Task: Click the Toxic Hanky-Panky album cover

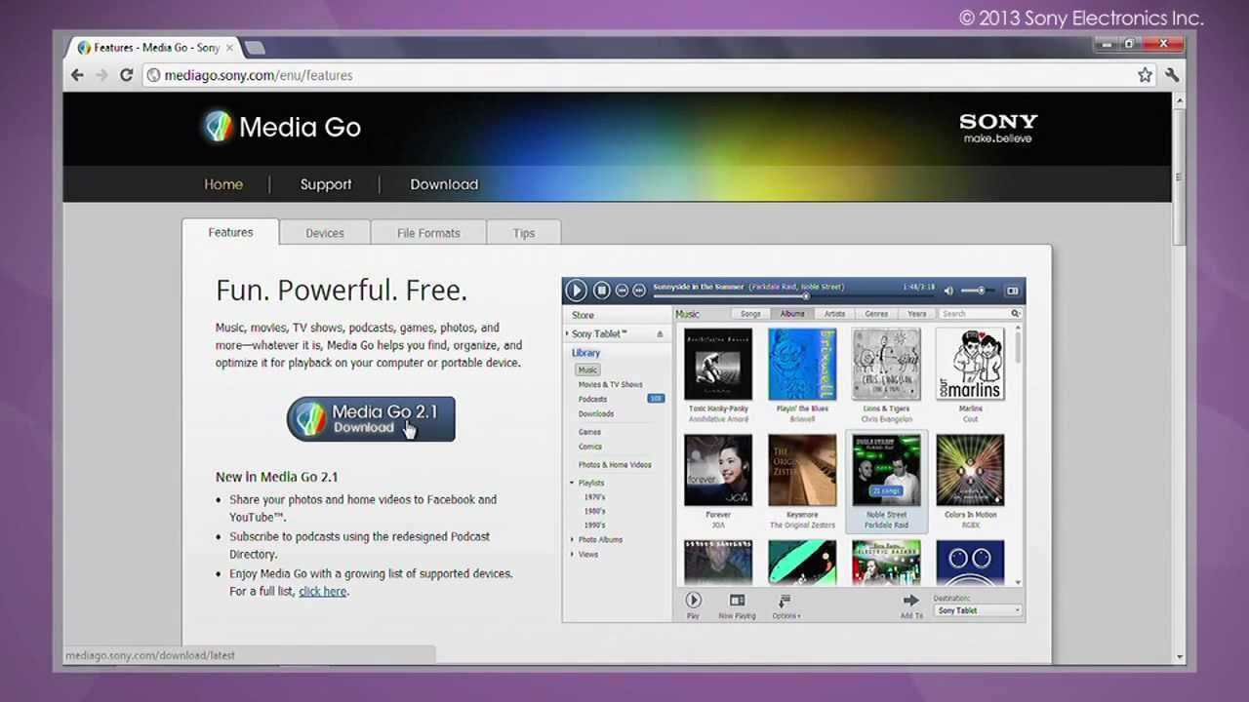Action: click(718, 365)
